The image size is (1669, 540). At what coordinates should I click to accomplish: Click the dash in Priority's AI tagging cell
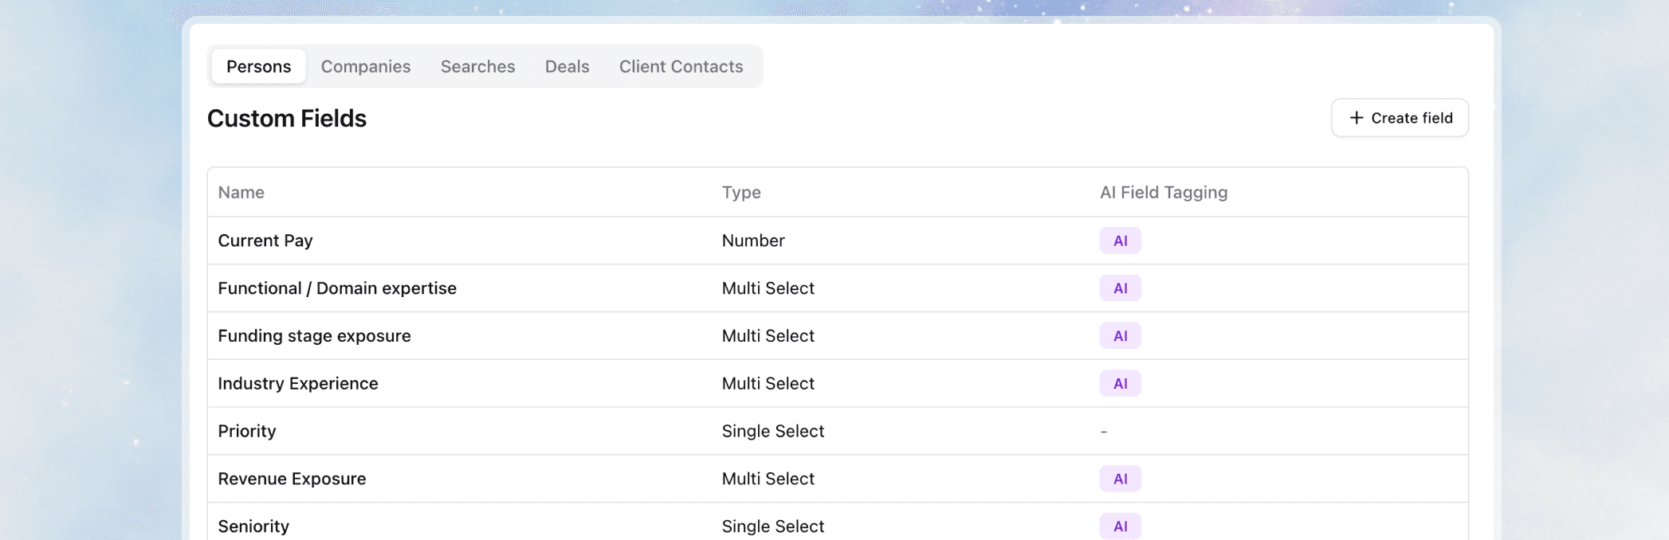[x=1104, y=432]
